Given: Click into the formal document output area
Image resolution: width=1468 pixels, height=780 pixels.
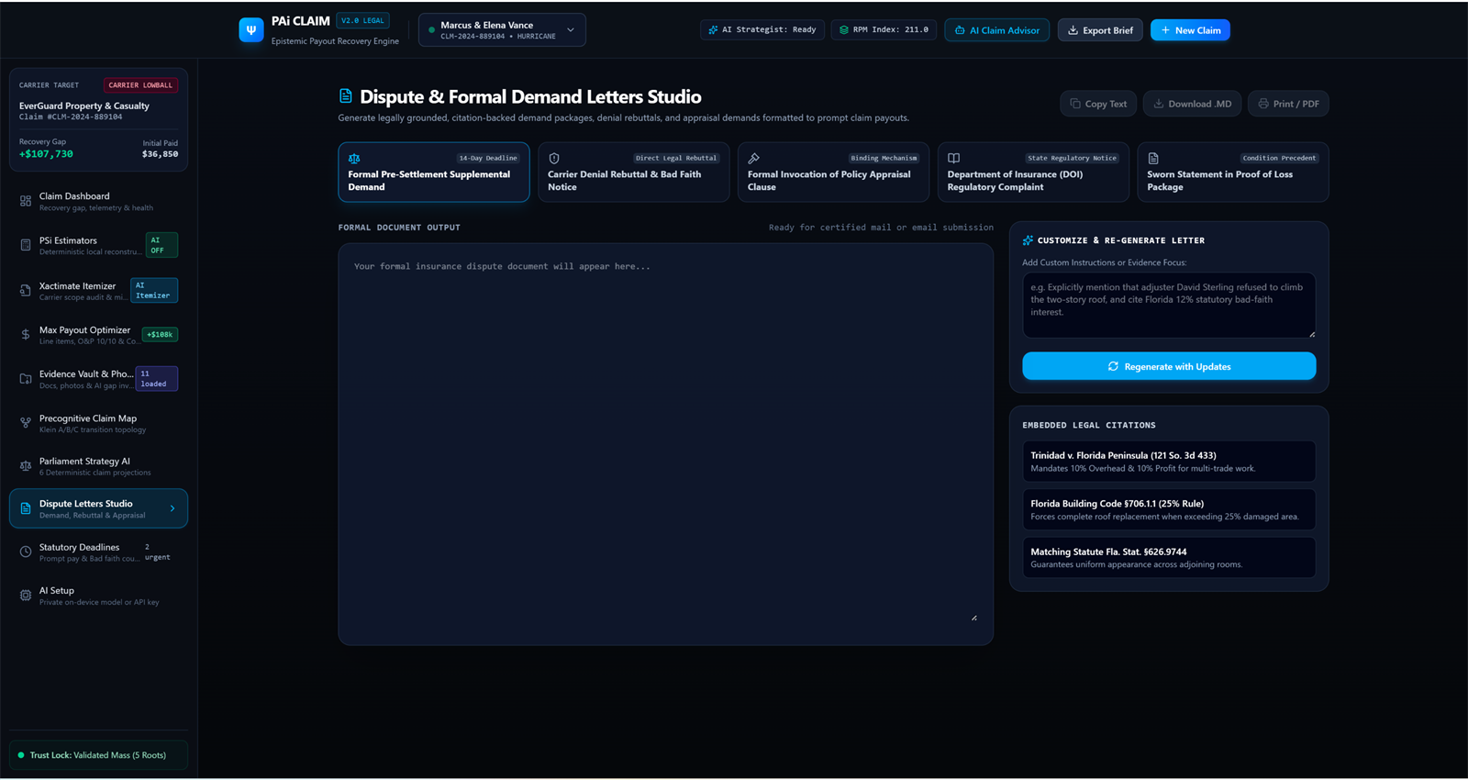Looking at the screenshot, I should 665,444.
